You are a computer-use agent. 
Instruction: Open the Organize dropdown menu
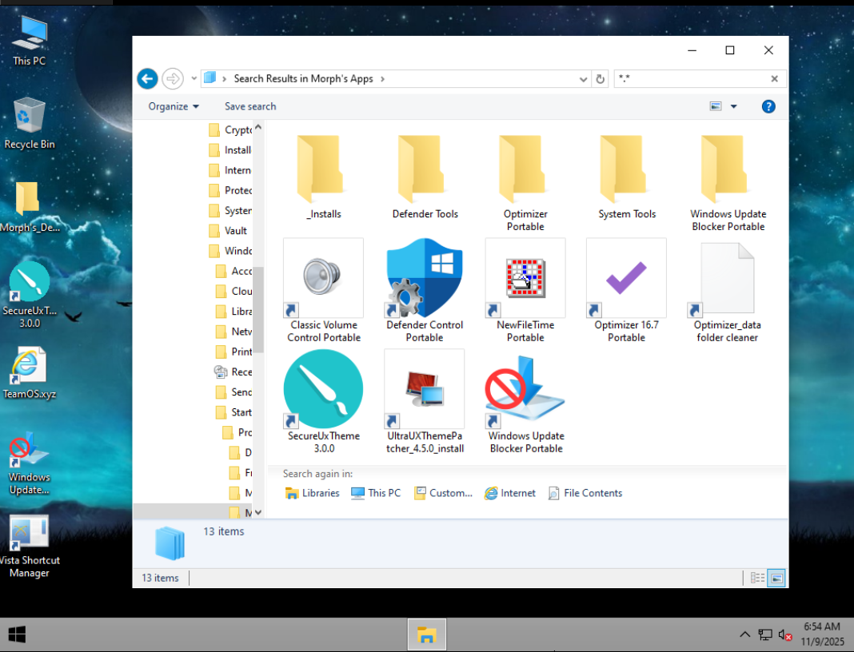(x=174, y=106)
